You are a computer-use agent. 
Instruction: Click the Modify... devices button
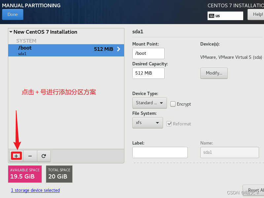tap(214, 73)
